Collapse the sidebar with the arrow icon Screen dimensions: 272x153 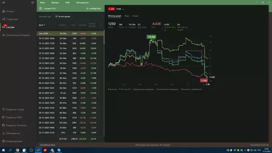[x=32, y=3]
